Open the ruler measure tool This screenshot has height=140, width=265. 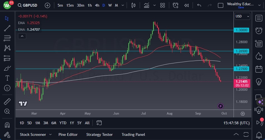[7, 102]
